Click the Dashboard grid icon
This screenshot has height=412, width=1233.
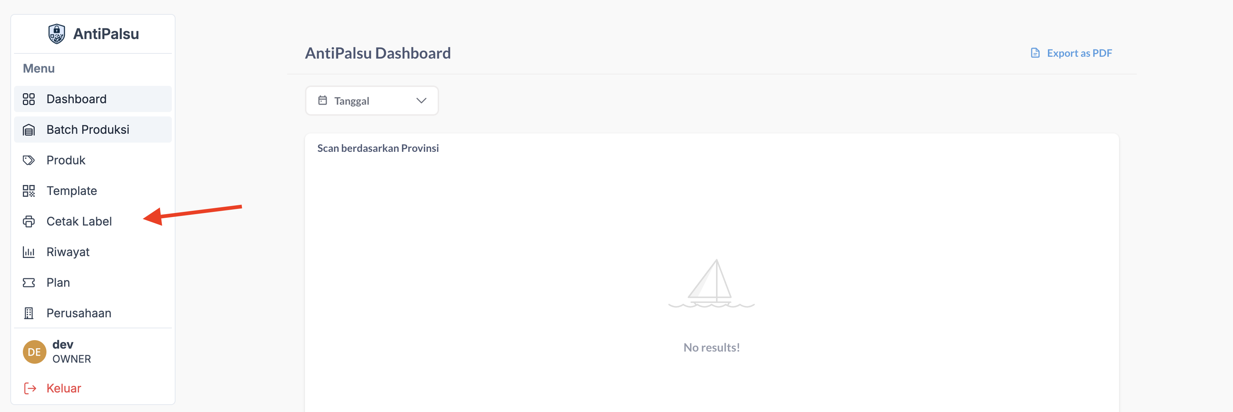click(x=29, y=99)
